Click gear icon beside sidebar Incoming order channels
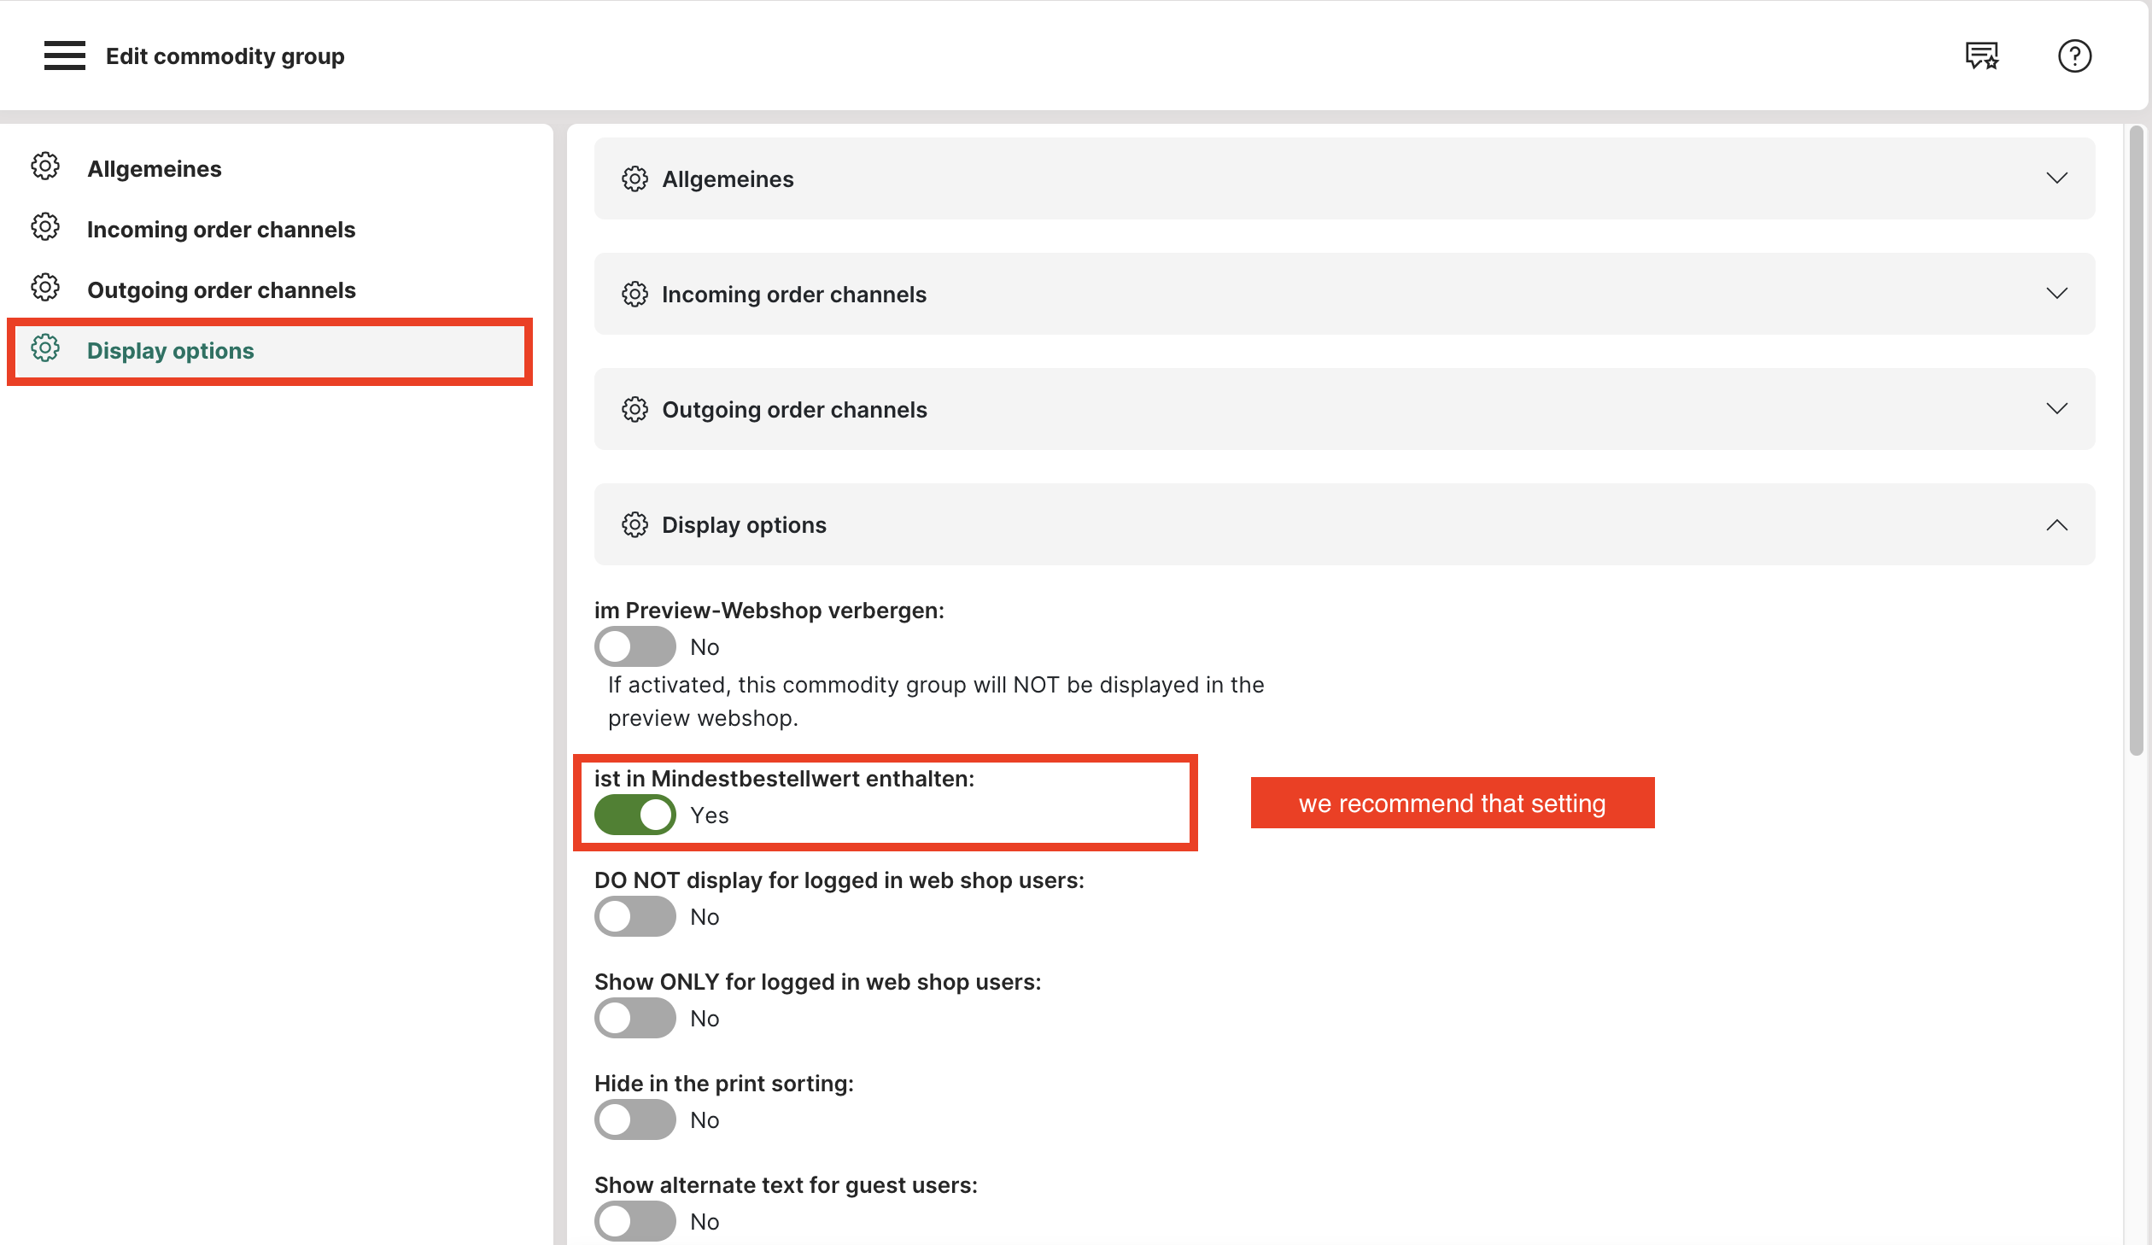2152x1245 pixels. (x=45, y=227)
